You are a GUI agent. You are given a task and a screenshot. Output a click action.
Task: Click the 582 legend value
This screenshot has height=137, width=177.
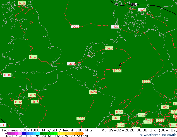coord(72,136)
